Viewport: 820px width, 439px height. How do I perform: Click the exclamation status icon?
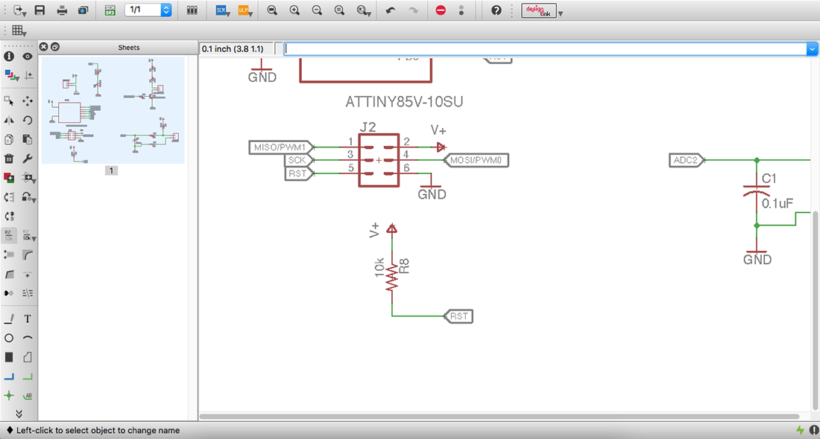(814, 430)
